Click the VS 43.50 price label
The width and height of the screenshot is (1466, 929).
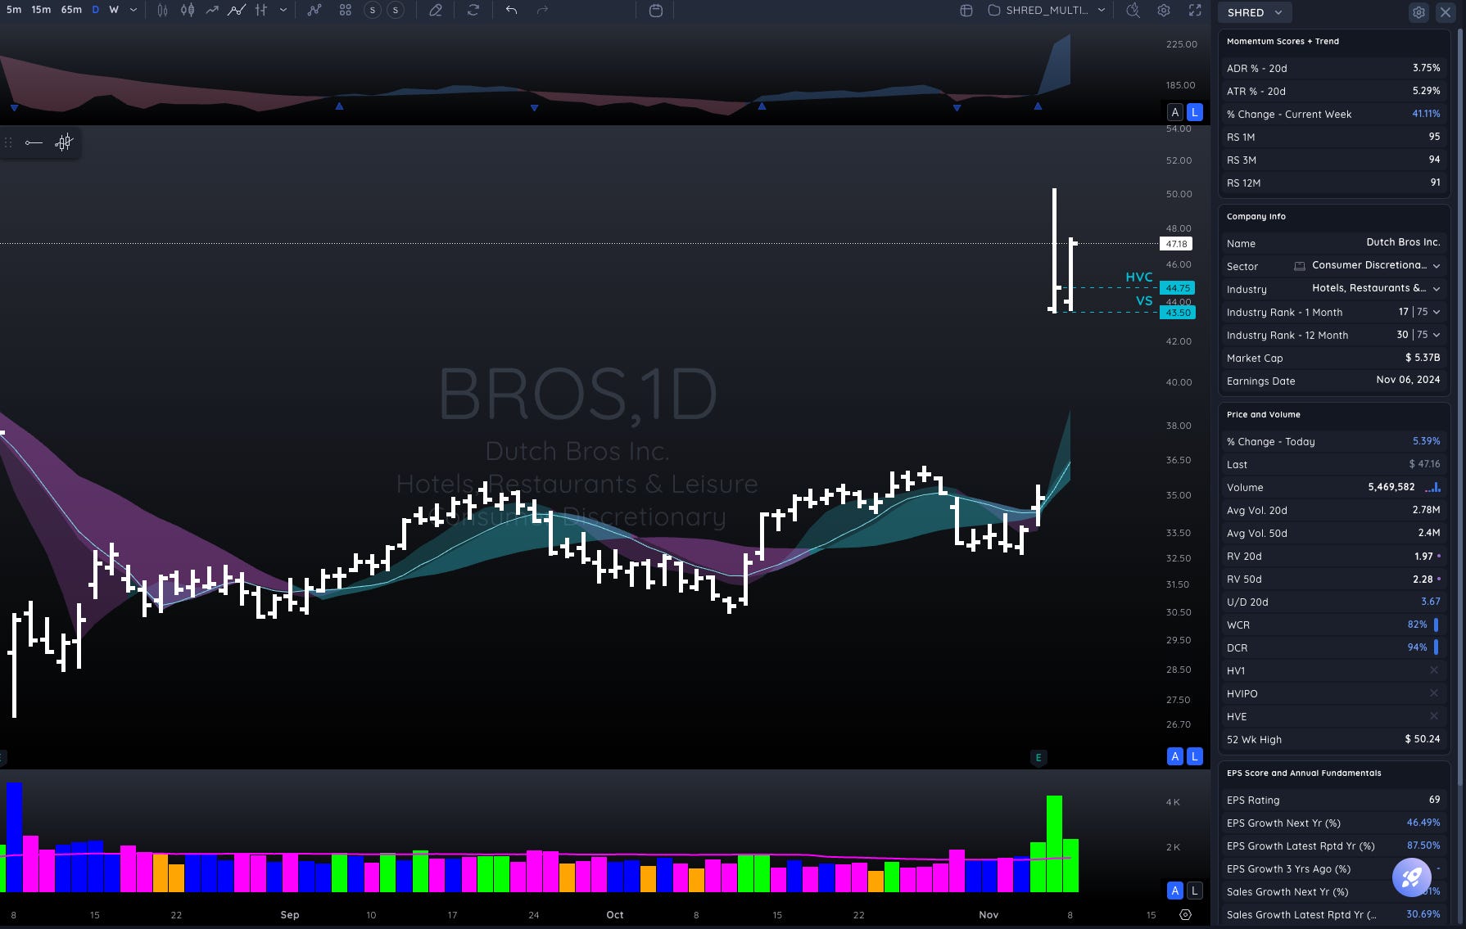(1178, 313)
